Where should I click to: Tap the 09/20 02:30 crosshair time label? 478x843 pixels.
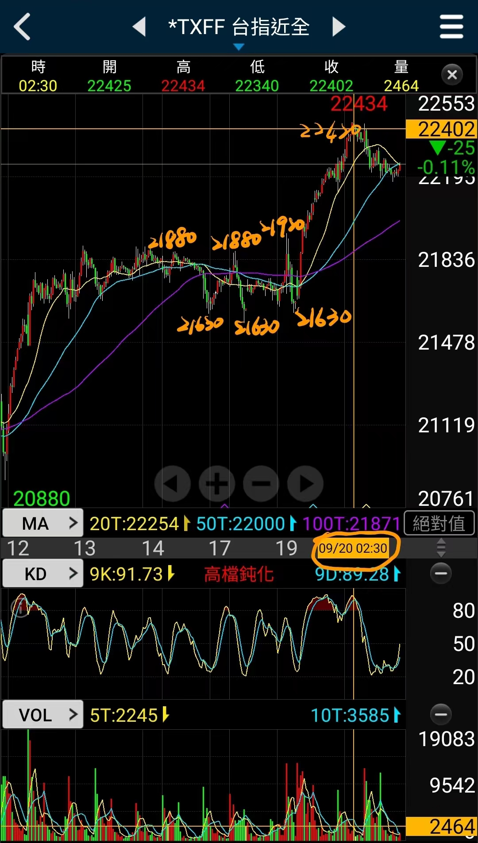pyautogui.click(x=353, y=549)
